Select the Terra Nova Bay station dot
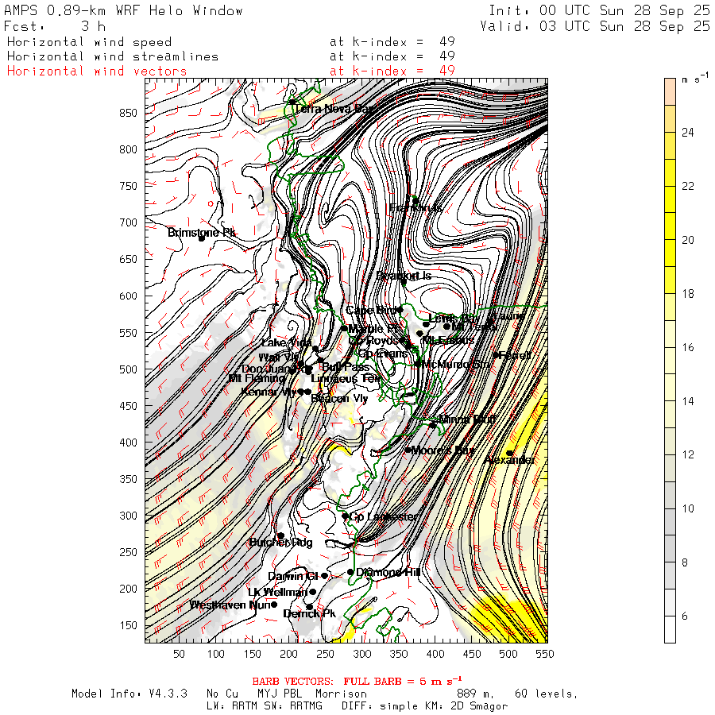 click(292, 102)
